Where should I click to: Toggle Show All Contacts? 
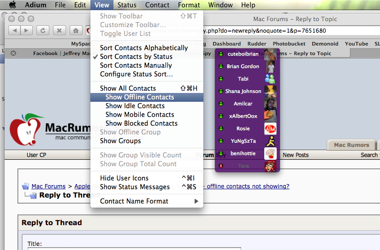(147, 88)
